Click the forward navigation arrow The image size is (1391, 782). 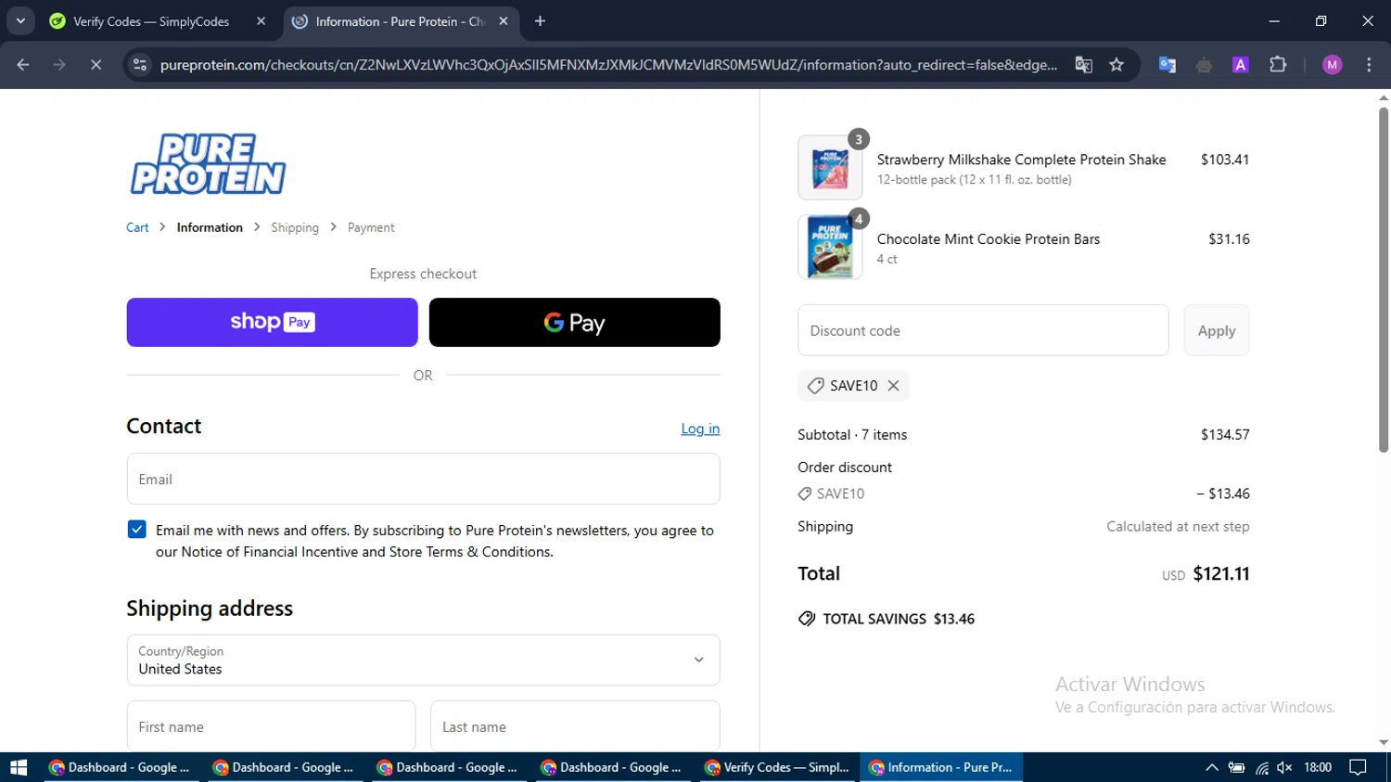click(x=59, y=65)
